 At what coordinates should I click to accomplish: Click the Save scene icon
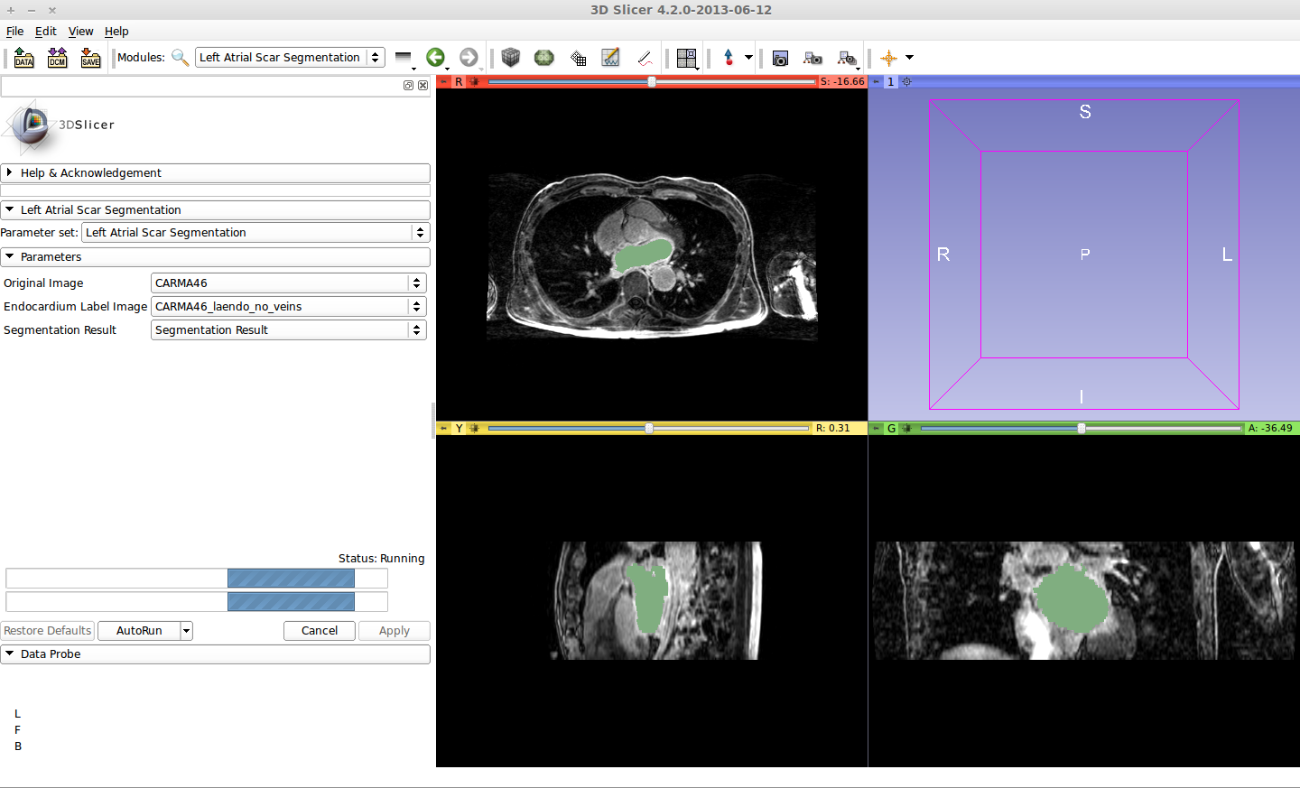click(90, 58)
